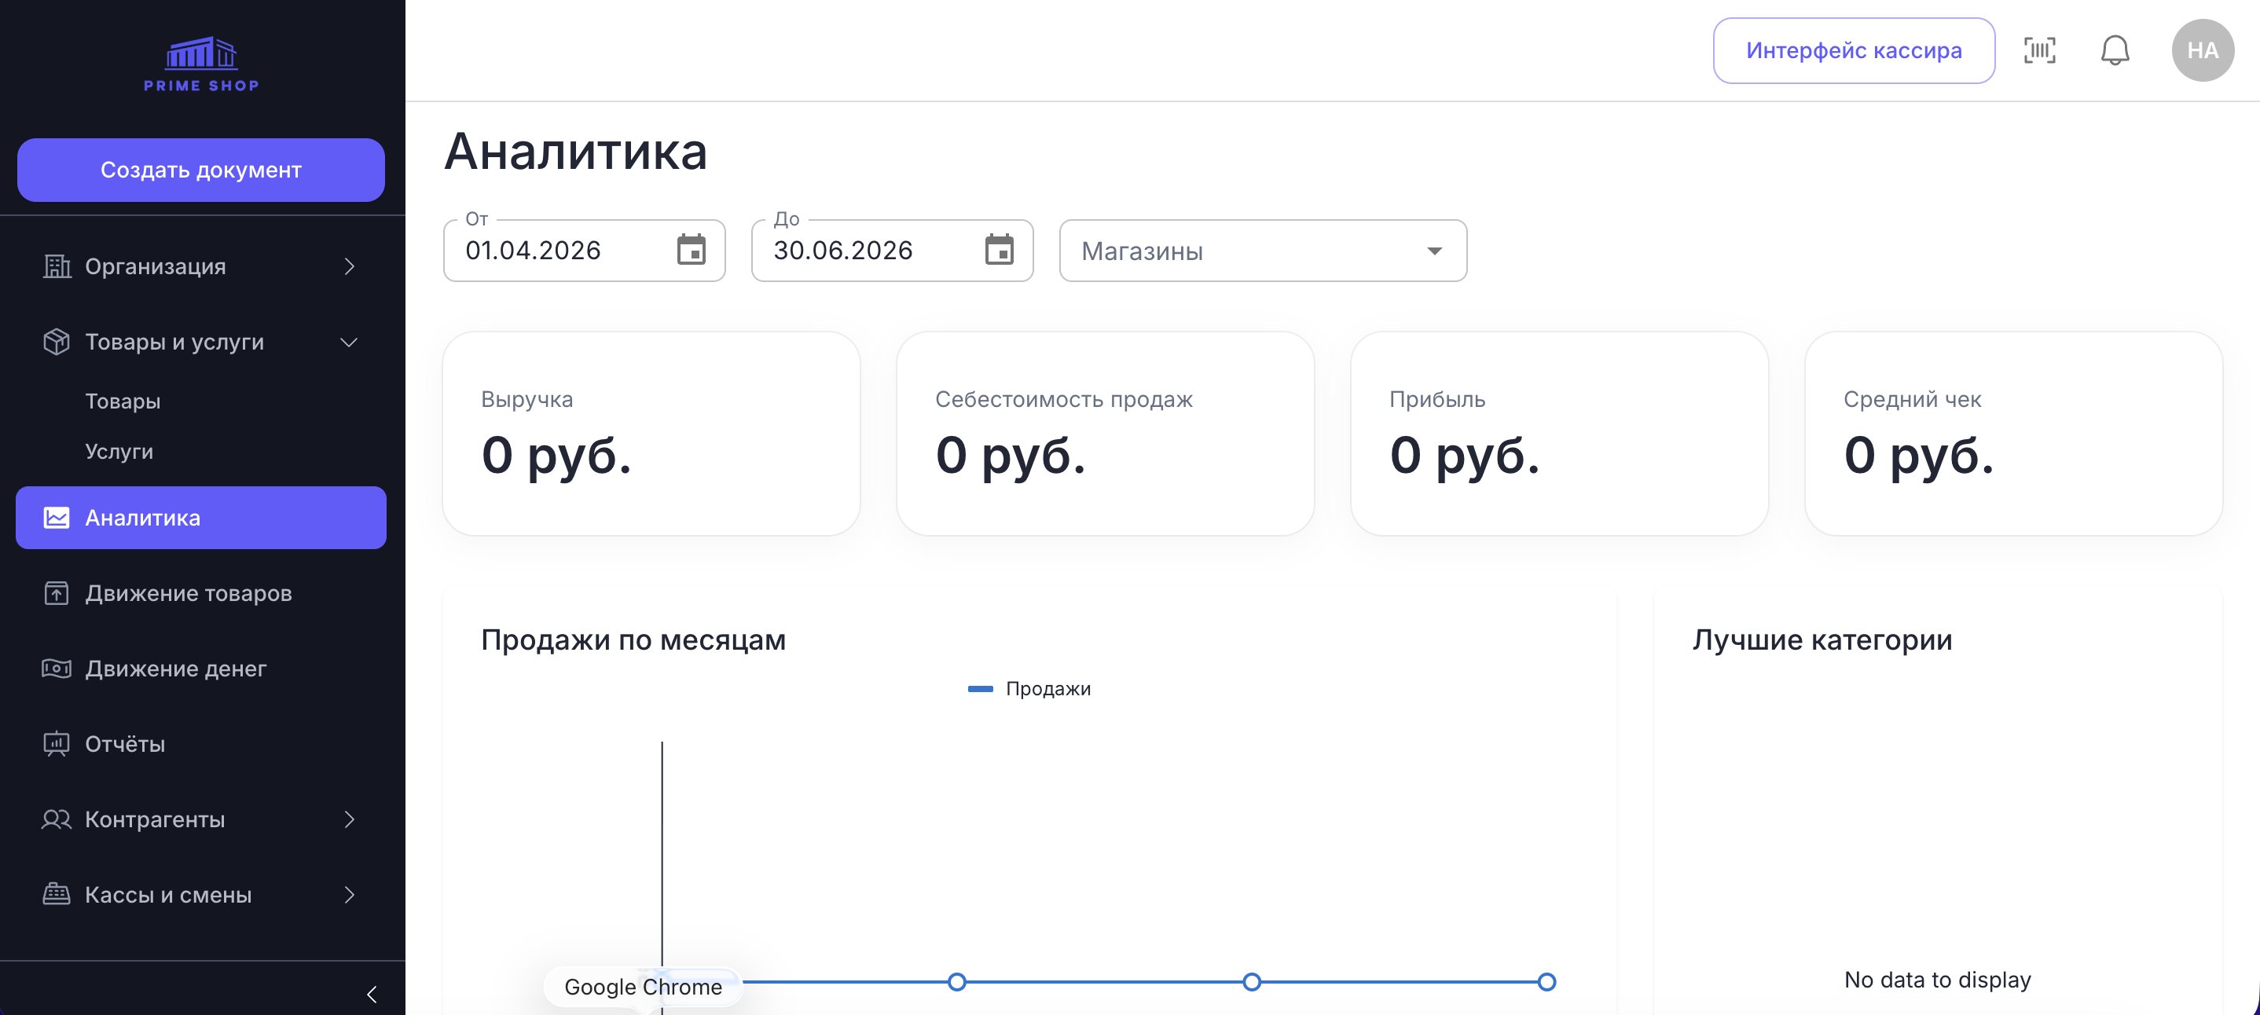Click the Продажи по месяцам title
The height and width of the screenshot is (1015, 2260).
[x=633, y=639]
